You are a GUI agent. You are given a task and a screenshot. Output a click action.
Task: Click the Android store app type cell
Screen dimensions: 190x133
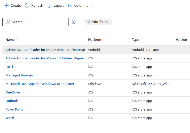click(145, 50)
